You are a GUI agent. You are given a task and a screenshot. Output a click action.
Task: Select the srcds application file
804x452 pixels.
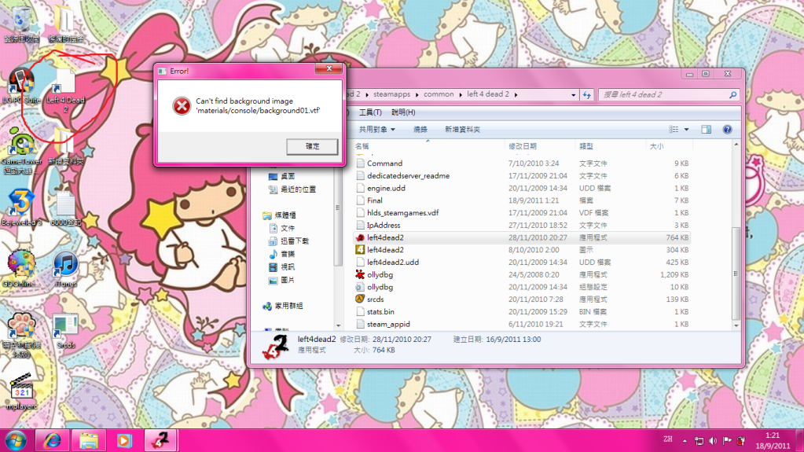click(x=375, y=299)
